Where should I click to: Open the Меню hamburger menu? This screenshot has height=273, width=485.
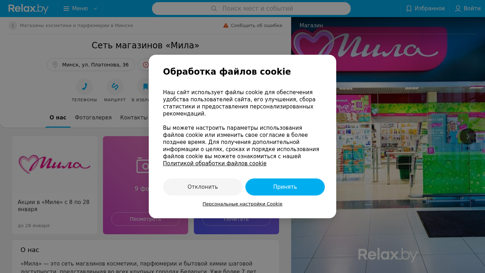[x=80, y=9]
